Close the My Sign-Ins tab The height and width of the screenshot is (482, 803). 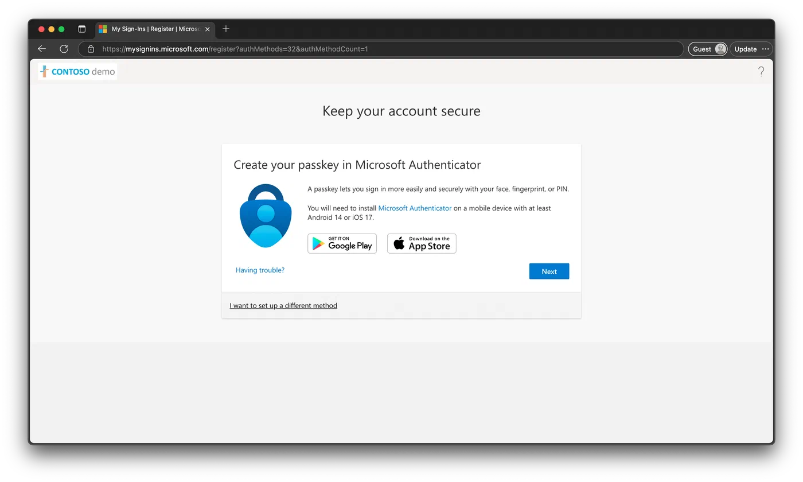click(x=208, y=29)
